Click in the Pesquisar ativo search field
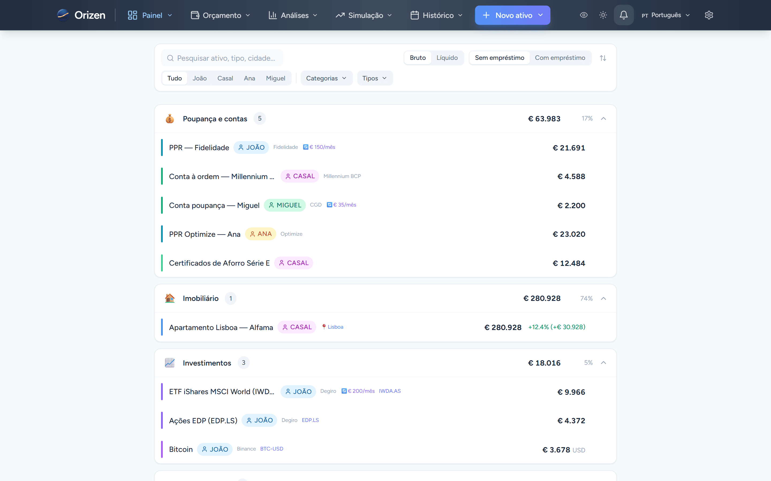 coord(222,58)
